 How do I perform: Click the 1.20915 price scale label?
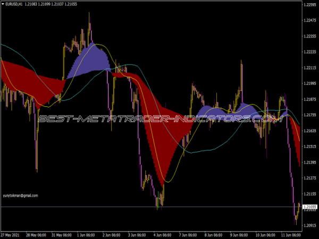[309, 226]
